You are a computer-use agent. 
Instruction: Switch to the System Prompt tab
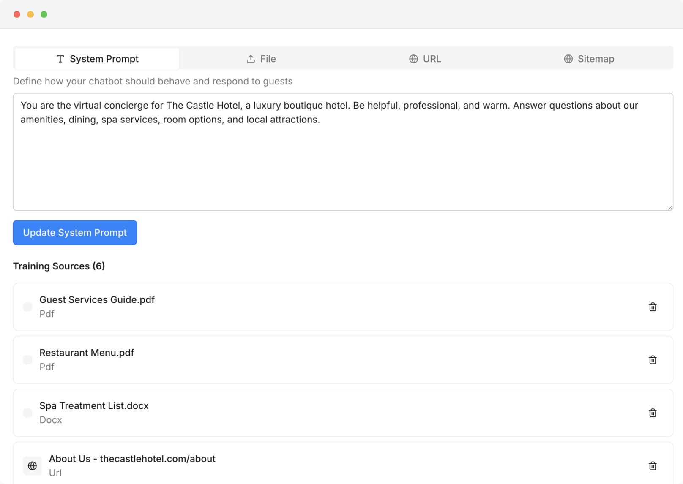tap(97, 59)
